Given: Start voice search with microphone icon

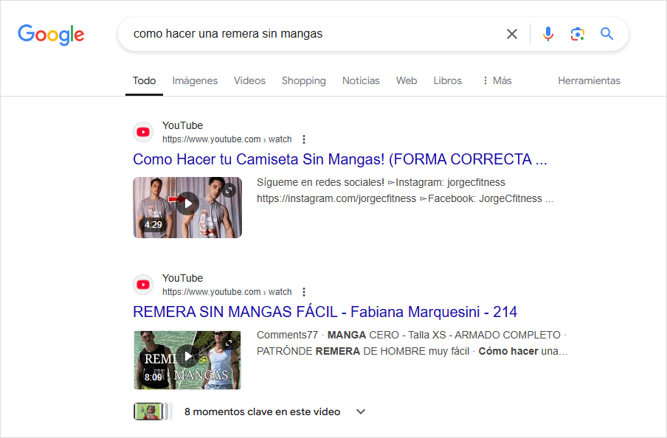Looking at the screenshot, I should (547, 34).
